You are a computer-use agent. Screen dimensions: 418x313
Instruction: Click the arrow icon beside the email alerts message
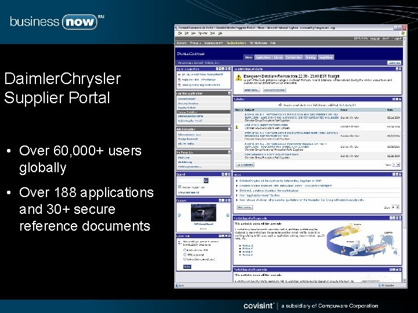coord(280,105)
